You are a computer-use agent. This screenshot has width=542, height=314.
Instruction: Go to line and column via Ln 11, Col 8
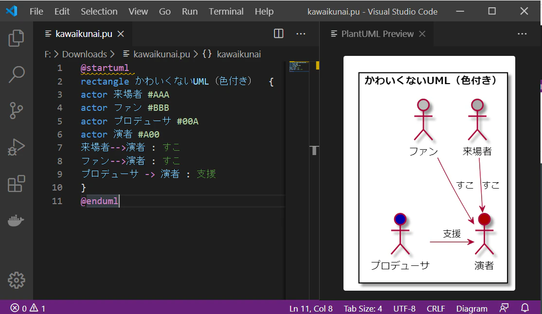coord(311,308)
